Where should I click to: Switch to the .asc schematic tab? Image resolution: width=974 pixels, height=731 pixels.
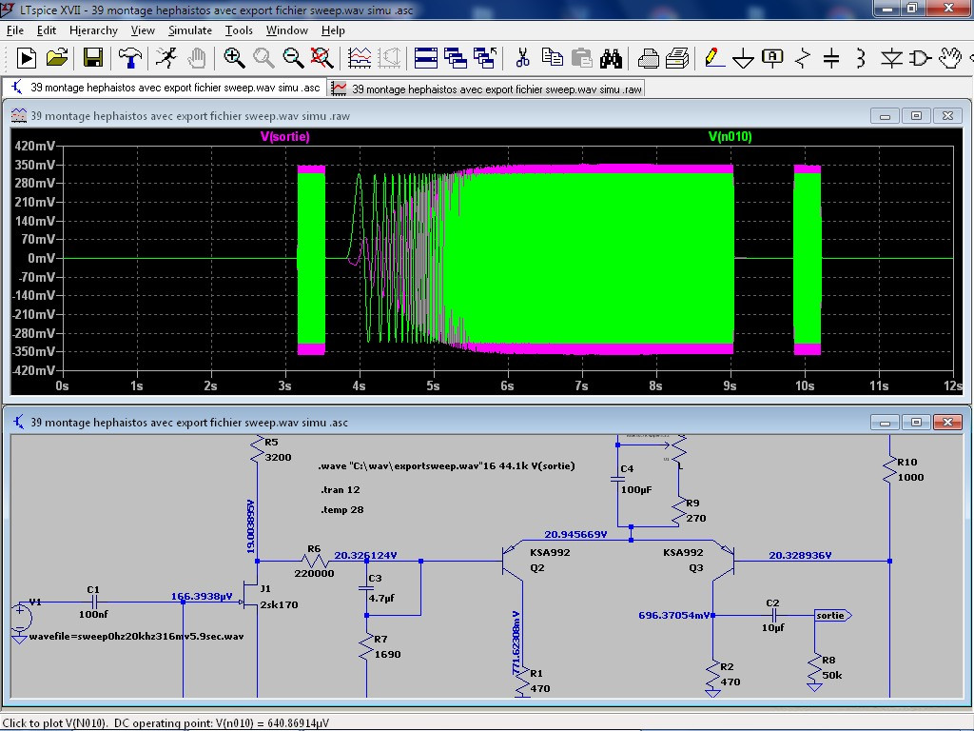tap(165, 88)
